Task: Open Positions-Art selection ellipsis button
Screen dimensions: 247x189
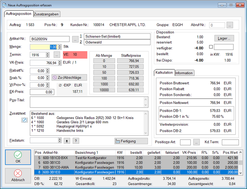Action: [196, 142]
